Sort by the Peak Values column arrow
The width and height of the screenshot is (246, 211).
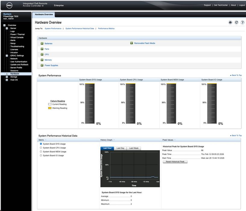(x=175, y=140)
